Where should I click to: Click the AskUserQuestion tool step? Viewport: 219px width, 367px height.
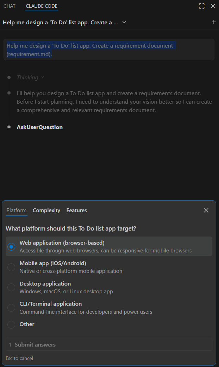click(x=40, y=127)
